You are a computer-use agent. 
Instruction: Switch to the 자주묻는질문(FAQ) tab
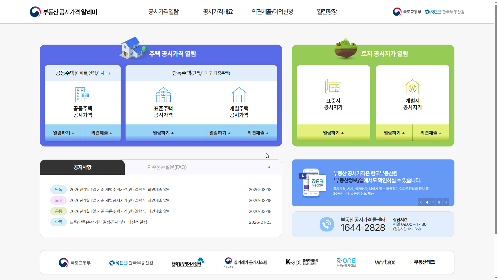click(167, 167)
